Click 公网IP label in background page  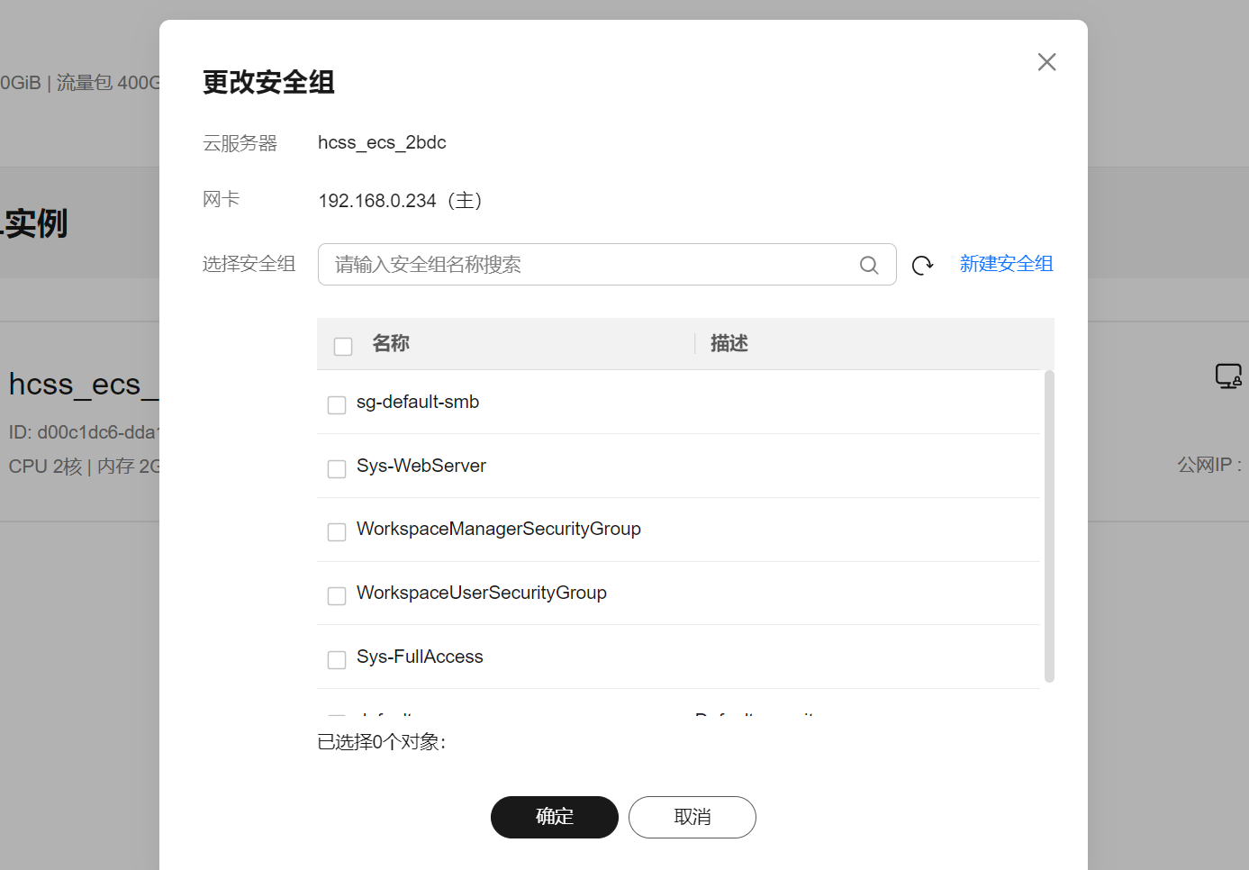point(1209,465)
